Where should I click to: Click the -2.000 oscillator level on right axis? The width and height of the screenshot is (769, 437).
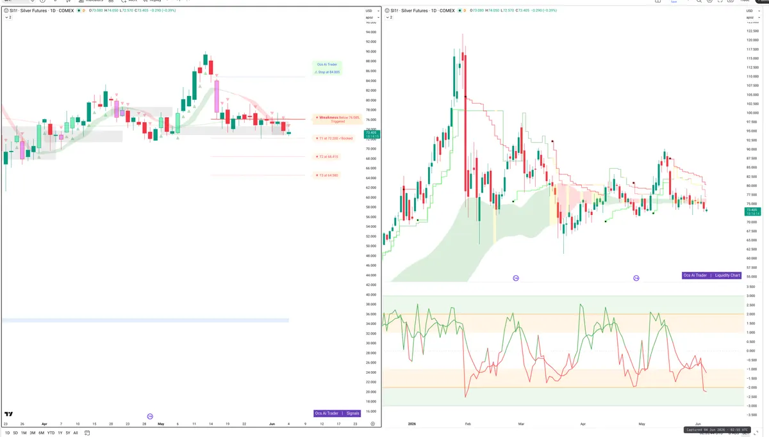(752, 387)
